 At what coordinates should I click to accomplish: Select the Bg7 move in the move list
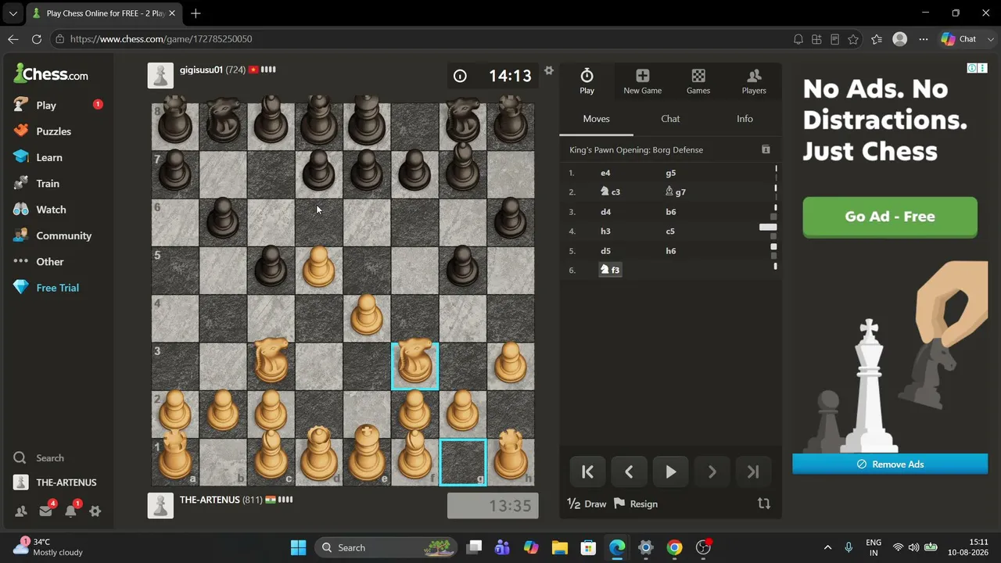675,192
